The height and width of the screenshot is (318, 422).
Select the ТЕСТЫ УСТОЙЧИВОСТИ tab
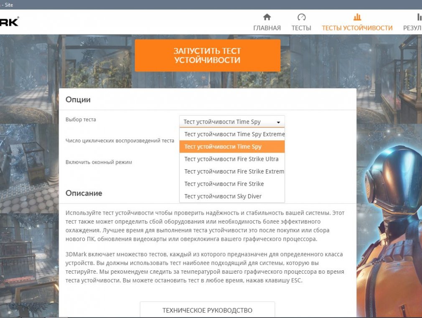click(357, 28)
